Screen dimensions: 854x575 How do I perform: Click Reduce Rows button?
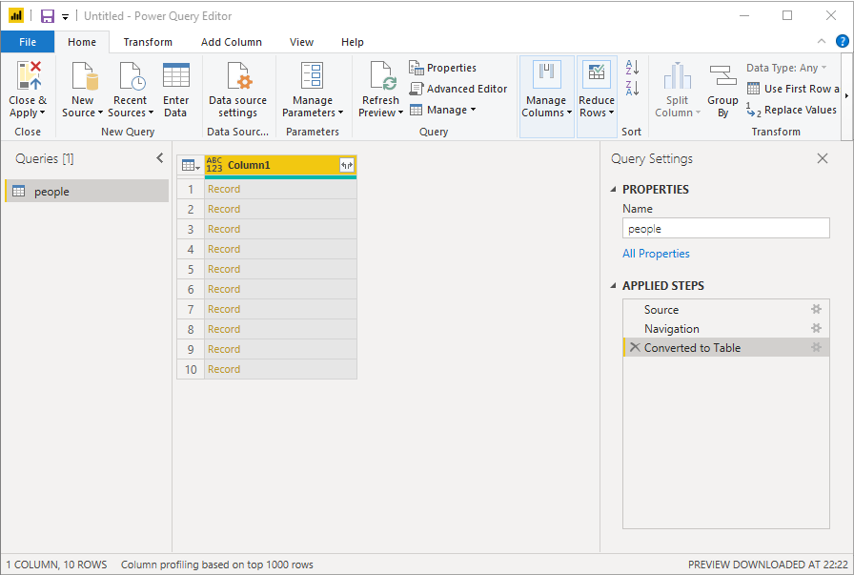click(597, 96)
